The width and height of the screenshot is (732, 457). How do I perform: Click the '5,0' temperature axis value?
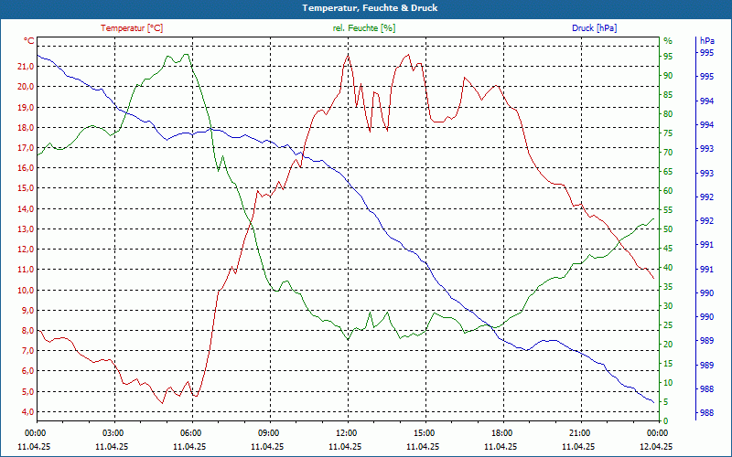27,392
